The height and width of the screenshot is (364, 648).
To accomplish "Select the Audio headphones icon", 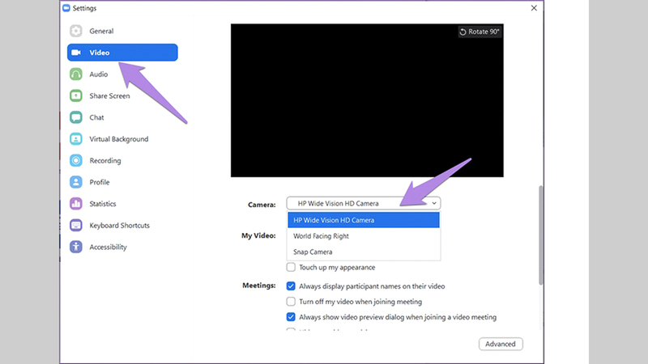I will pos(76,74).
